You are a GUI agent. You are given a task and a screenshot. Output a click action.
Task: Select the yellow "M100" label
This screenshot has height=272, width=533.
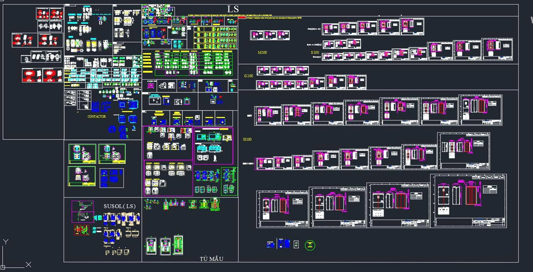(262, 52)
